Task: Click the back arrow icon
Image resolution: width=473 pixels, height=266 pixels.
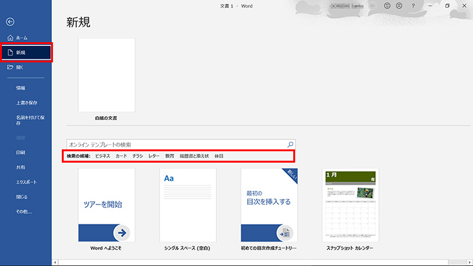Action: click(x=10, y=21)
